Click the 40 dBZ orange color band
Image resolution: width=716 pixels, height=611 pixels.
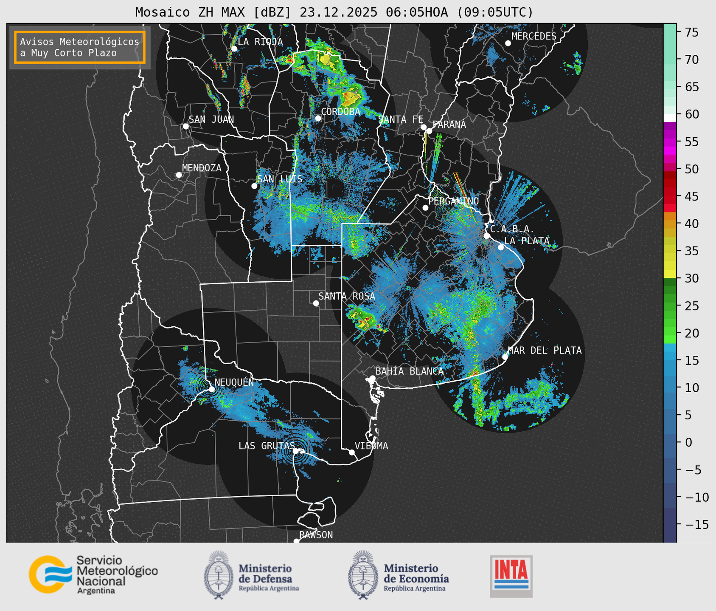[670, 224]
